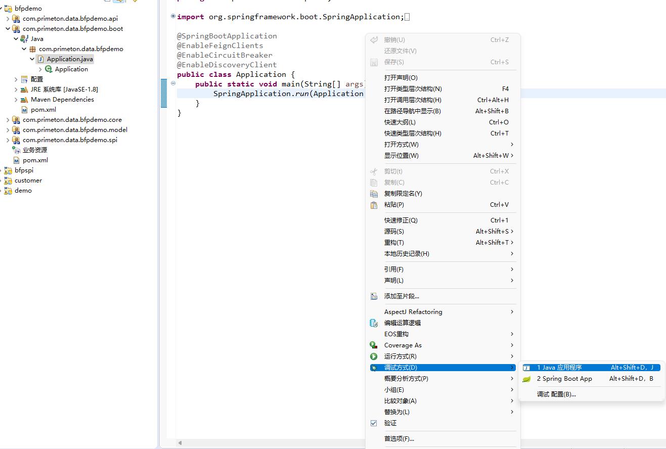This screenshot has height=449, width=666.
Task: Collapse the main method fold marker
Action: coord(173,84)
